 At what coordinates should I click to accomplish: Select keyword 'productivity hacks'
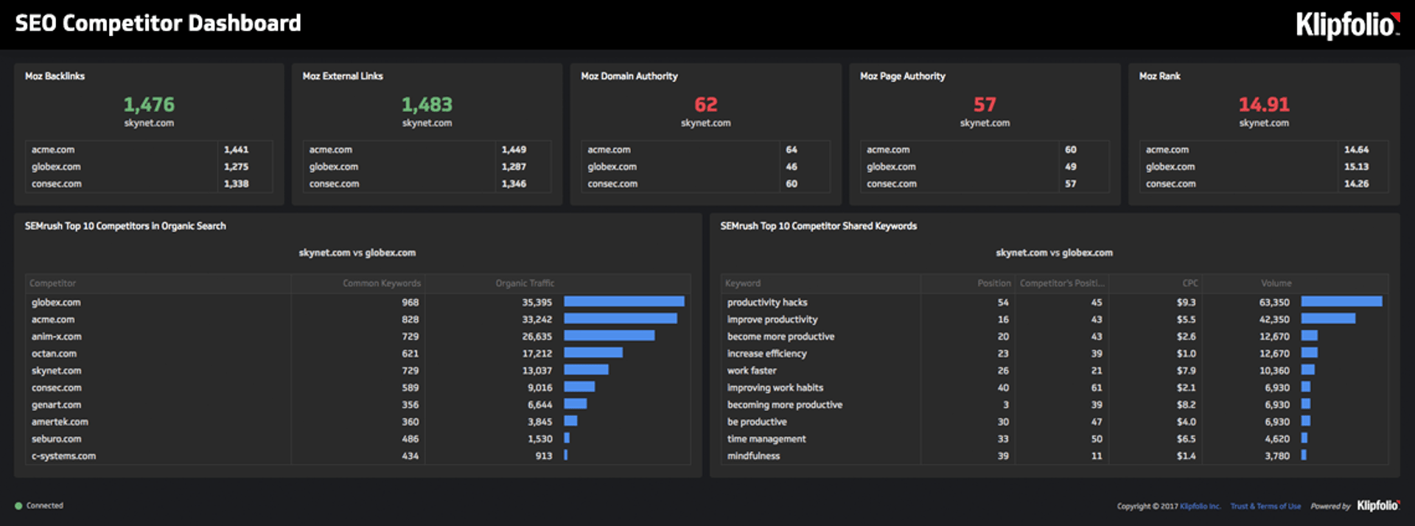(x=767, y=302)
